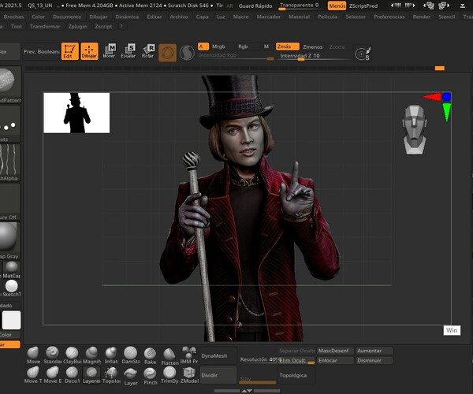473x394 pixels.
Task: Click the Sculptris Pro mode icon
Action: pos(187,53)
